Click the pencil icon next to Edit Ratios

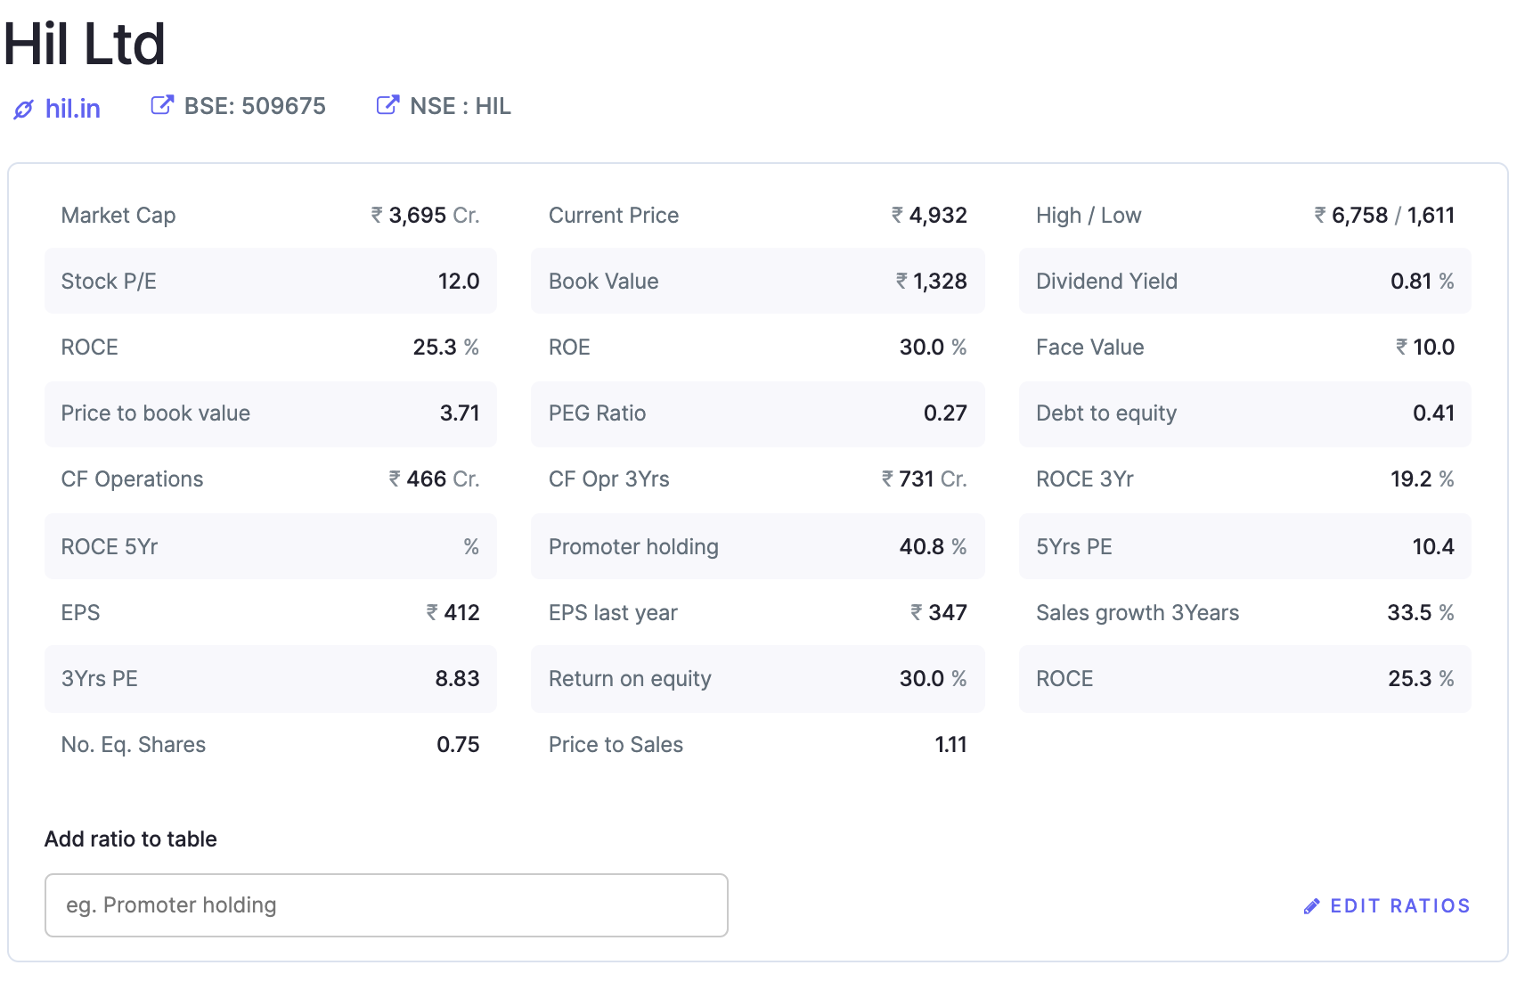coord(1311,906)
